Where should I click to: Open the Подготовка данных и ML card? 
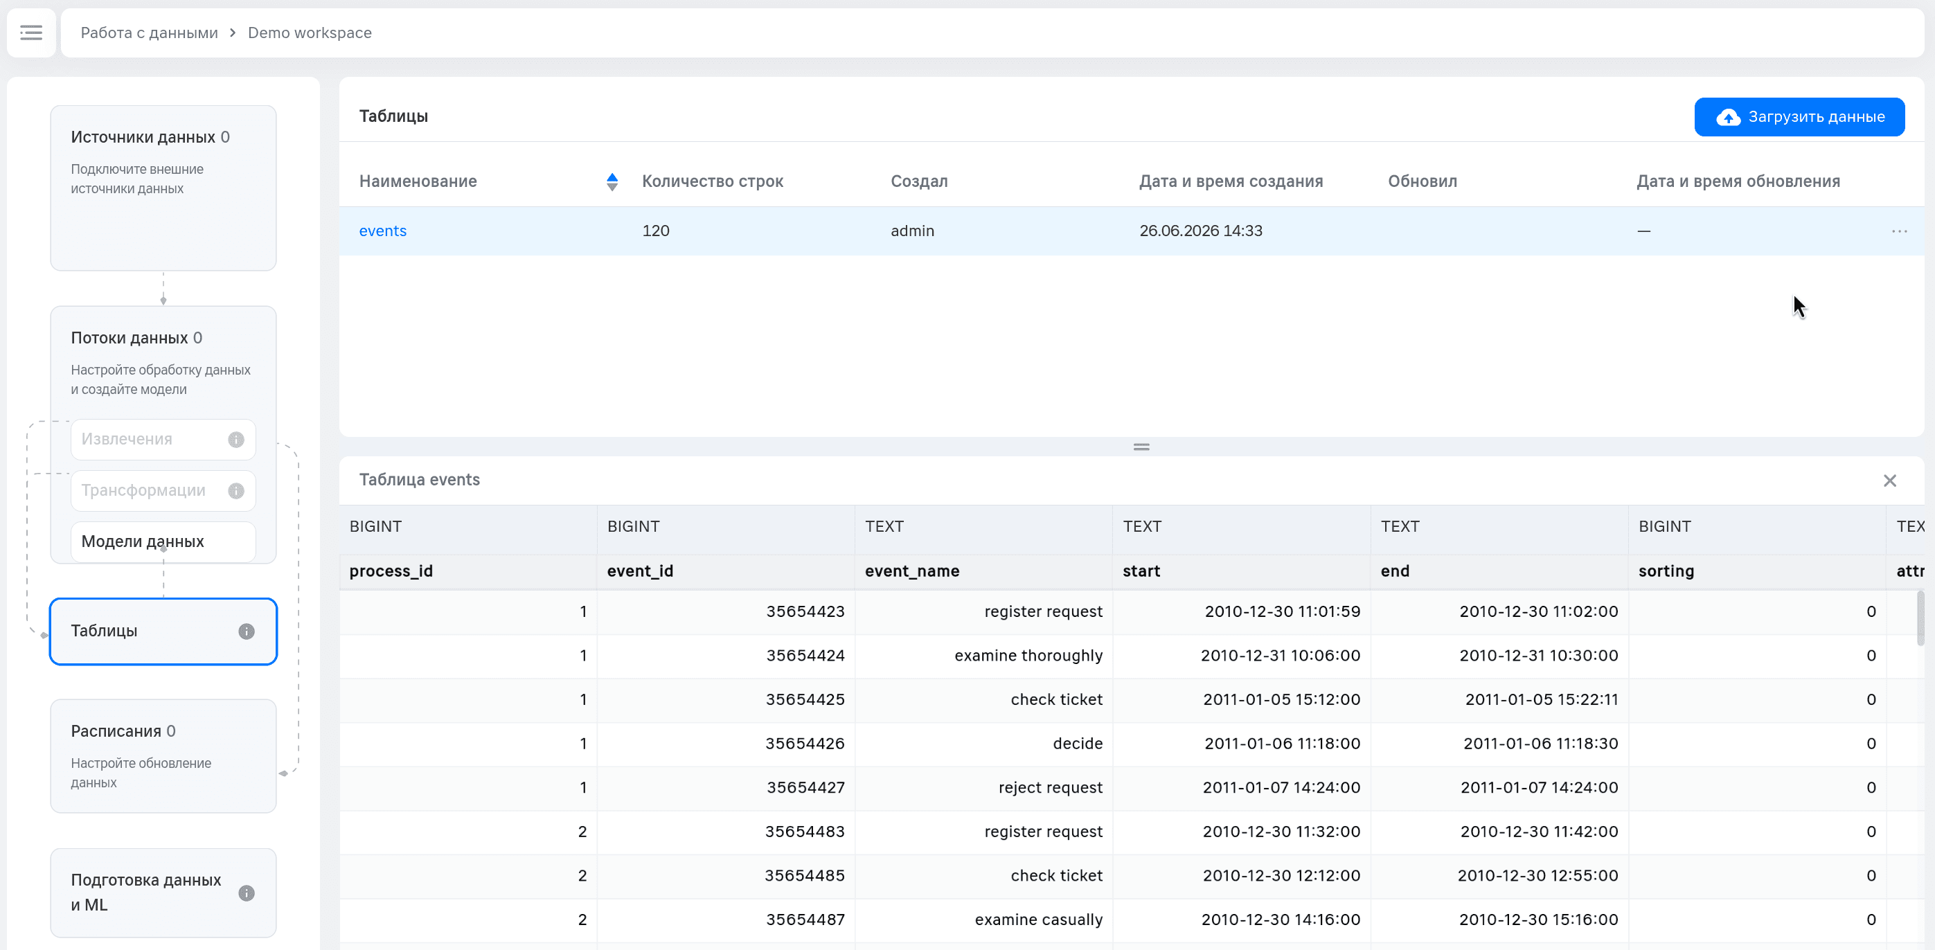tap(163, 892)
